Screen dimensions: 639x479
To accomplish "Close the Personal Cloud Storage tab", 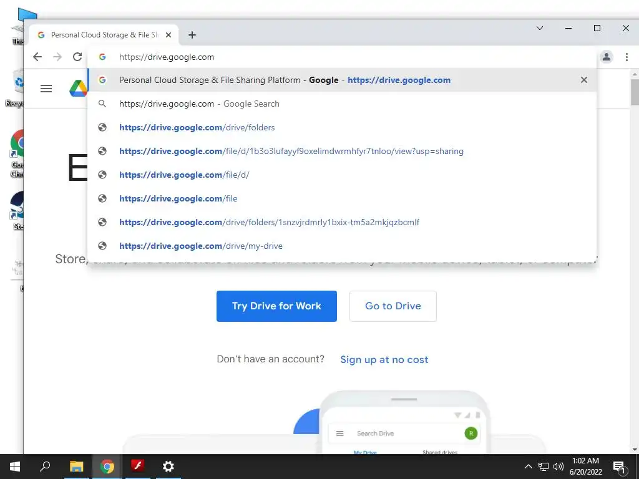I will coord(168,35).
